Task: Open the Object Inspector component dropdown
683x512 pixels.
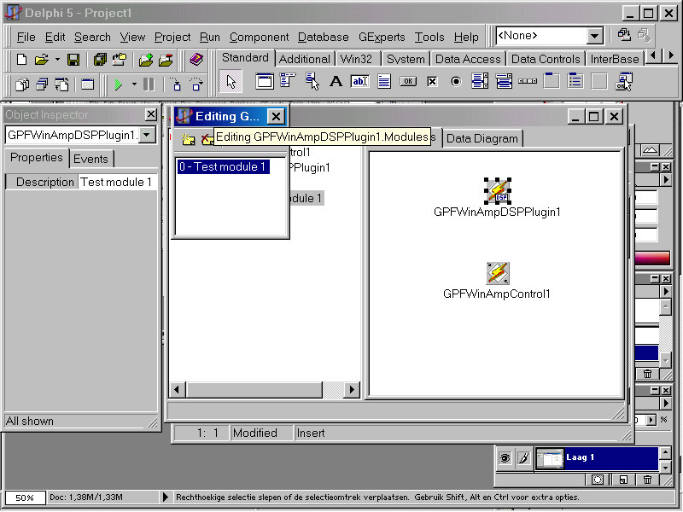Action: pos(148,135)
